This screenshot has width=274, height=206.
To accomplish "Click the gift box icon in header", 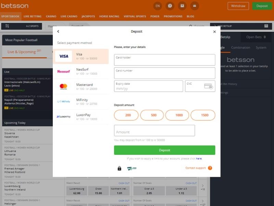I will click(x=182, y=6).
